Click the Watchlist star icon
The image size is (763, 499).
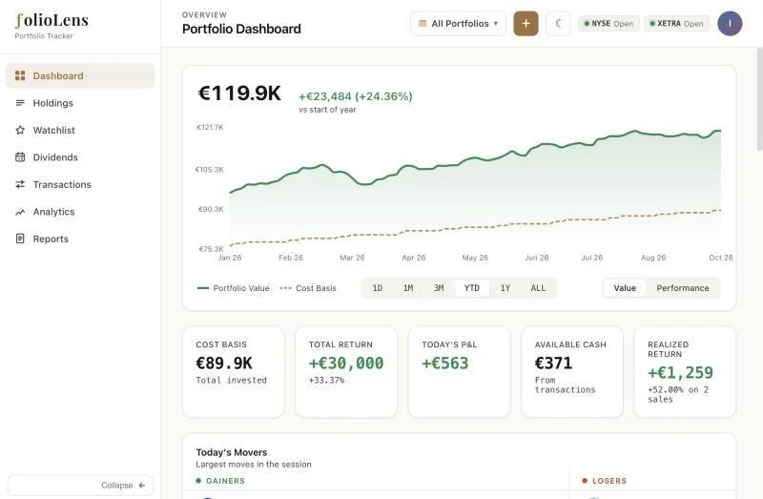point(20,130)
